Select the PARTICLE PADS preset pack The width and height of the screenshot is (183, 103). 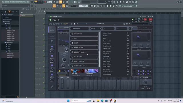pyautogui.click(x=84, y=66)
